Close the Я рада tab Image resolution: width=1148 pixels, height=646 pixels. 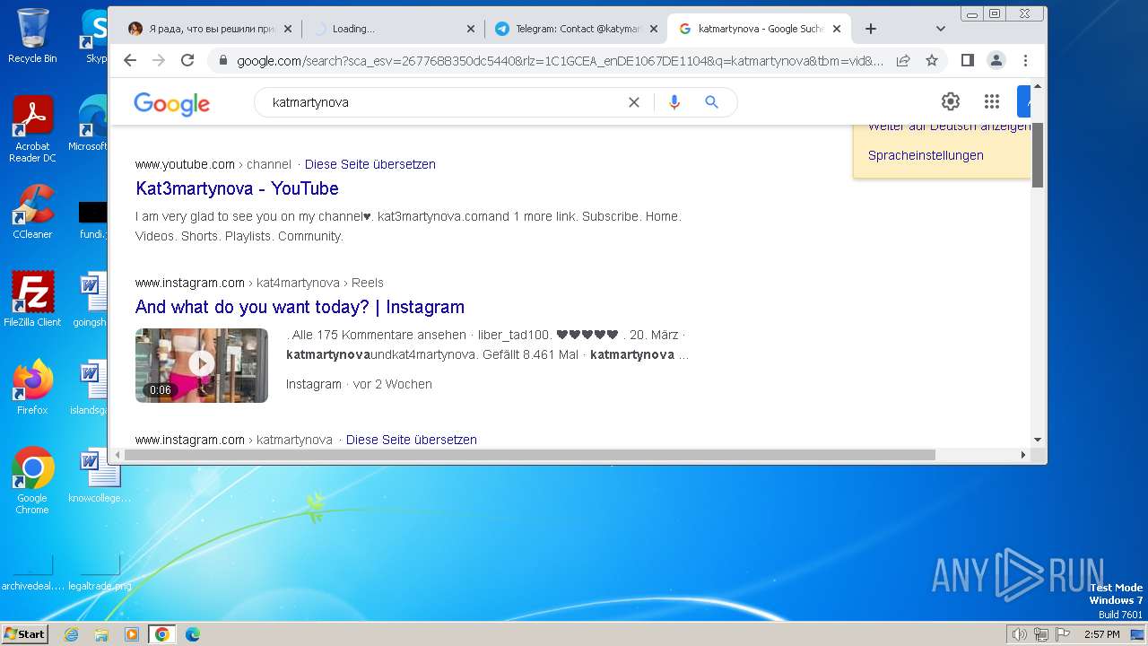point(288,29)
